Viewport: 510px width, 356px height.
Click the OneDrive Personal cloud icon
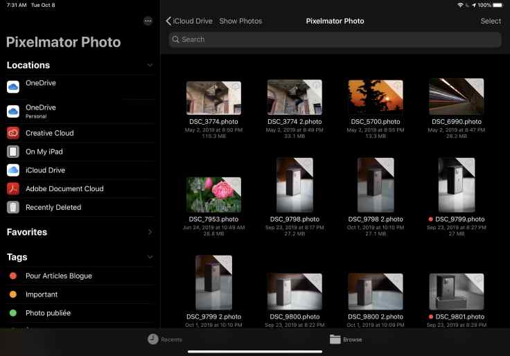(x=13, y=112)
